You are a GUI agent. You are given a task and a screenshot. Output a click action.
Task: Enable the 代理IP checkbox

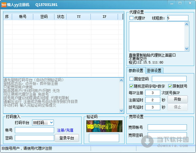pyautogui.click(x=132, y=18)
